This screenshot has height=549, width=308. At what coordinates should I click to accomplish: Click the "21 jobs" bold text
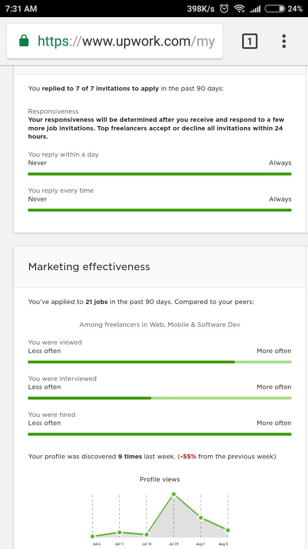[x=97, y=302]
